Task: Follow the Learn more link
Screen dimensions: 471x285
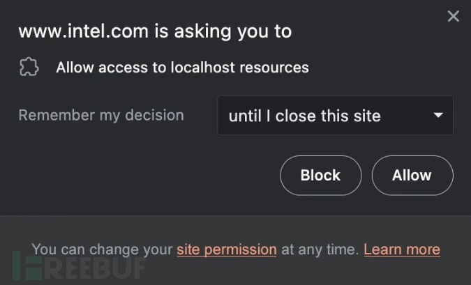Action: click(x=402, y=249)
